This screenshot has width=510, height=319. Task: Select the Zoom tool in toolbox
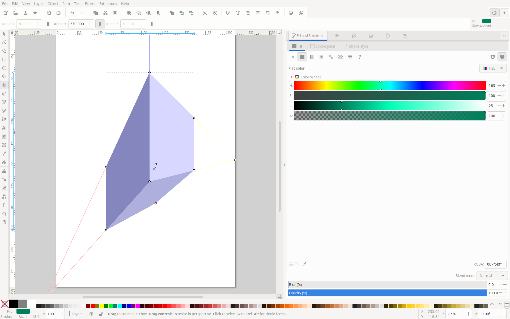click(4, 214)
